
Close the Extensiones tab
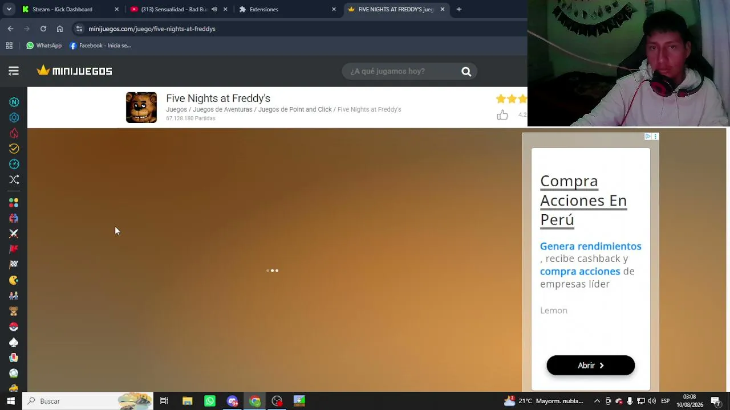[334, 9]
